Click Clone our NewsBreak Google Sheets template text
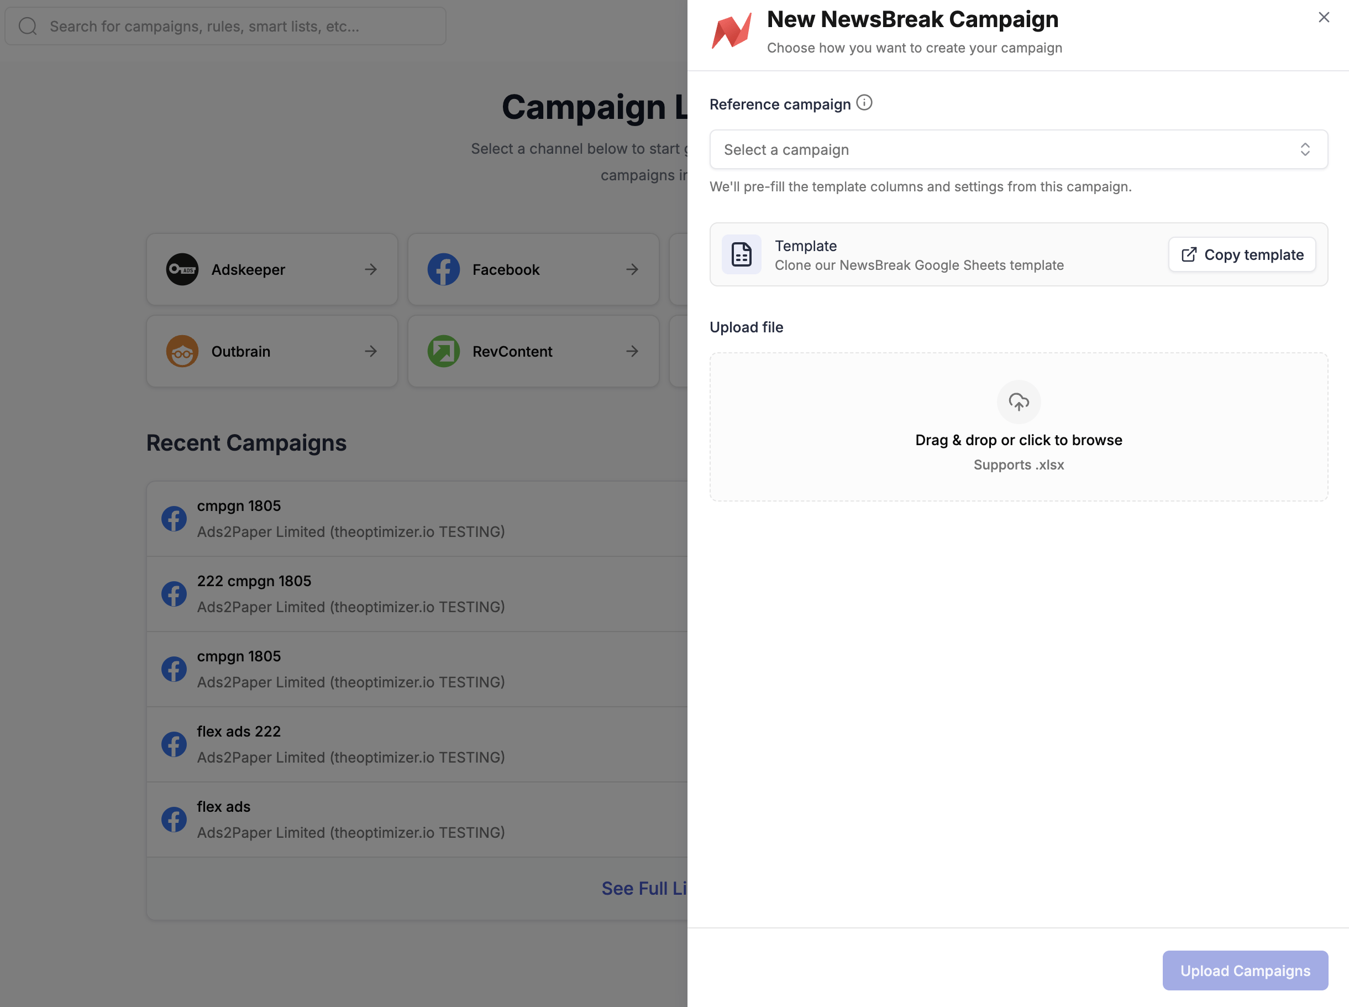Viewport: 1349px width, 1007px height. click(918, 265)
